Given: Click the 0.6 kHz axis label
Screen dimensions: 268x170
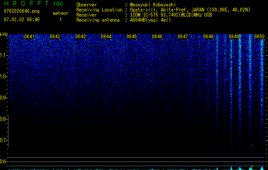Looking at the screenshot, I should (3, 161).
